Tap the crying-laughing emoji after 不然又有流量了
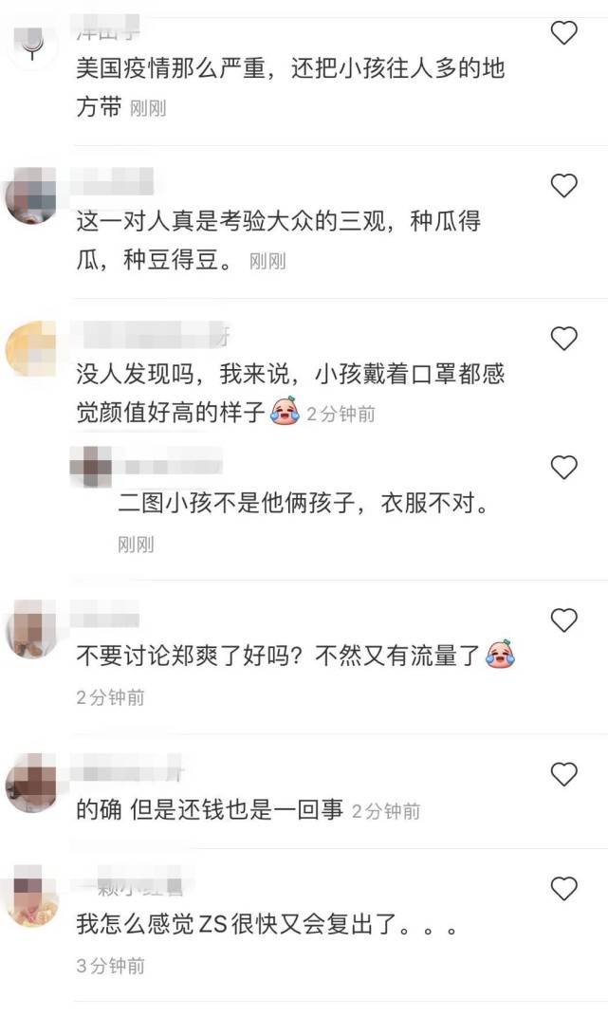This screenshot has width=608, height=1017. pos(501,655)
